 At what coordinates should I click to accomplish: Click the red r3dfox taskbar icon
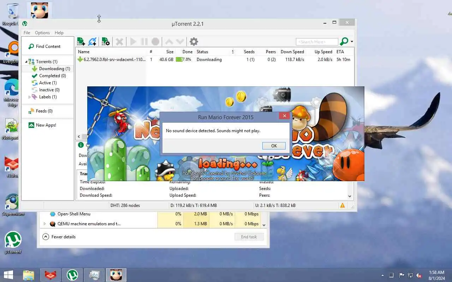click(x=50, y=275)
